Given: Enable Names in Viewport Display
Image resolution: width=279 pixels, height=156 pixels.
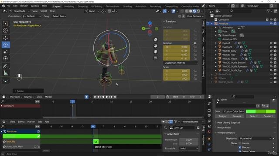Looking at the screenshot, I should [x=240, y=143].
